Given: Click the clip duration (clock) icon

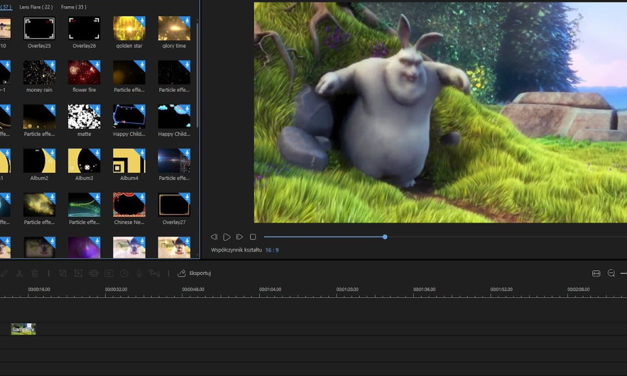Looking at the screenshot, I should pos(124,273).
